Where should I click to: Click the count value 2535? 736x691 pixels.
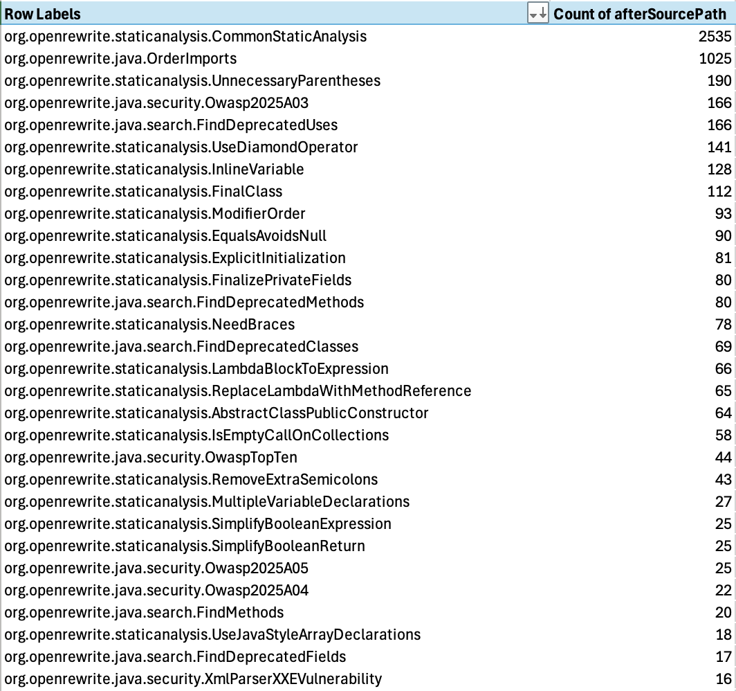coord(715,37)
